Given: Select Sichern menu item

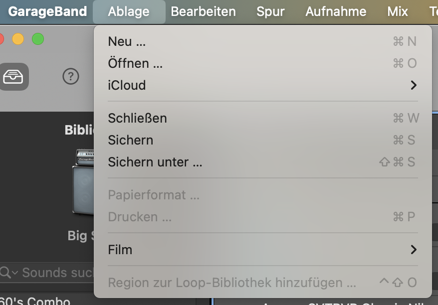Looking at the screenshot, I should pyautogui.click(x=263, y=140).
